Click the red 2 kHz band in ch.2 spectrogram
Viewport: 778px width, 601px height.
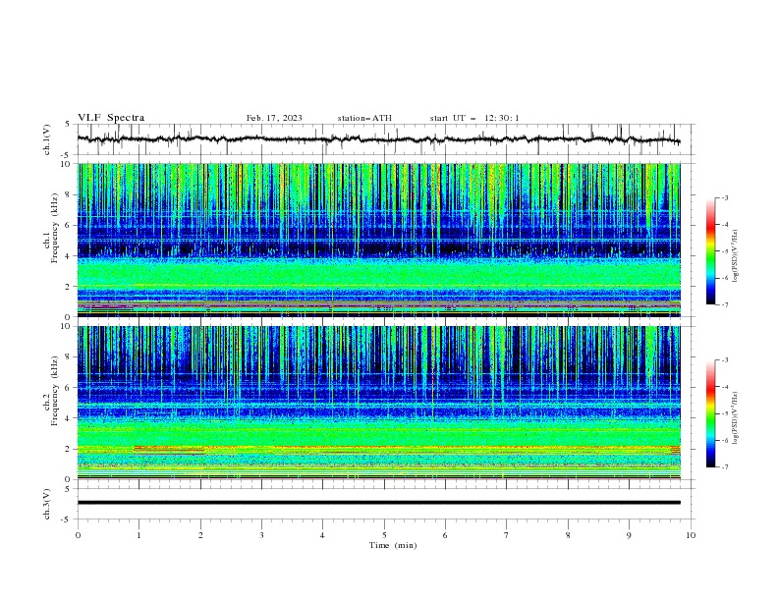[169, 449]
